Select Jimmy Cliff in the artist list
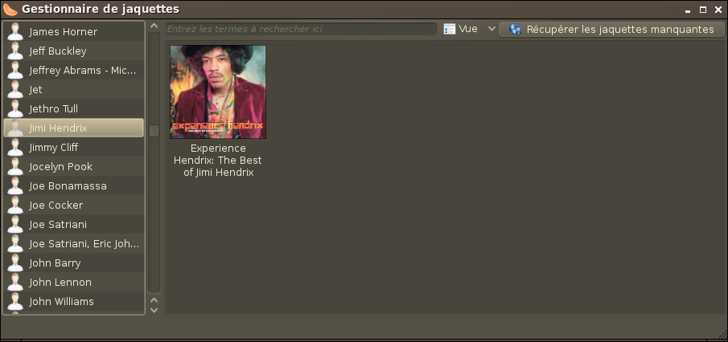The image size is (728, 342). 54,148
